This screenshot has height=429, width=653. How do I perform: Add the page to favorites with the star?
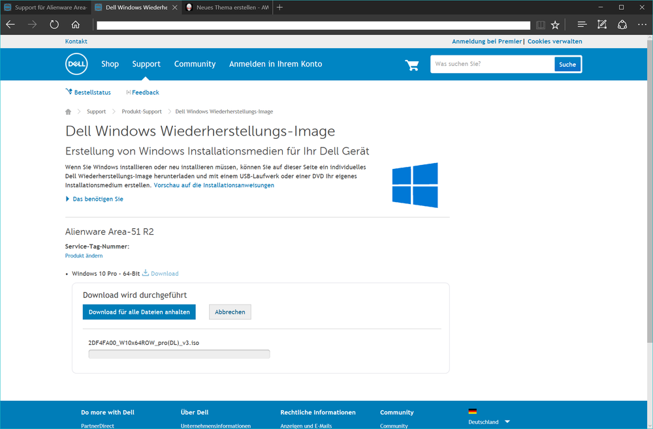pos(555,25)
